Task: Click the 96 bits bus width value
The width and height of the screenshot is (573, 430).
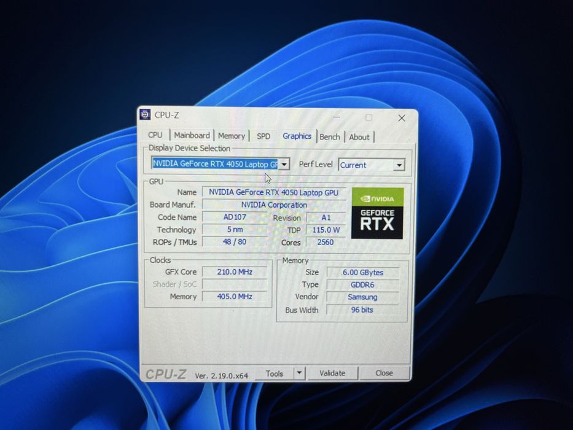Action: (x=362, y=310)
